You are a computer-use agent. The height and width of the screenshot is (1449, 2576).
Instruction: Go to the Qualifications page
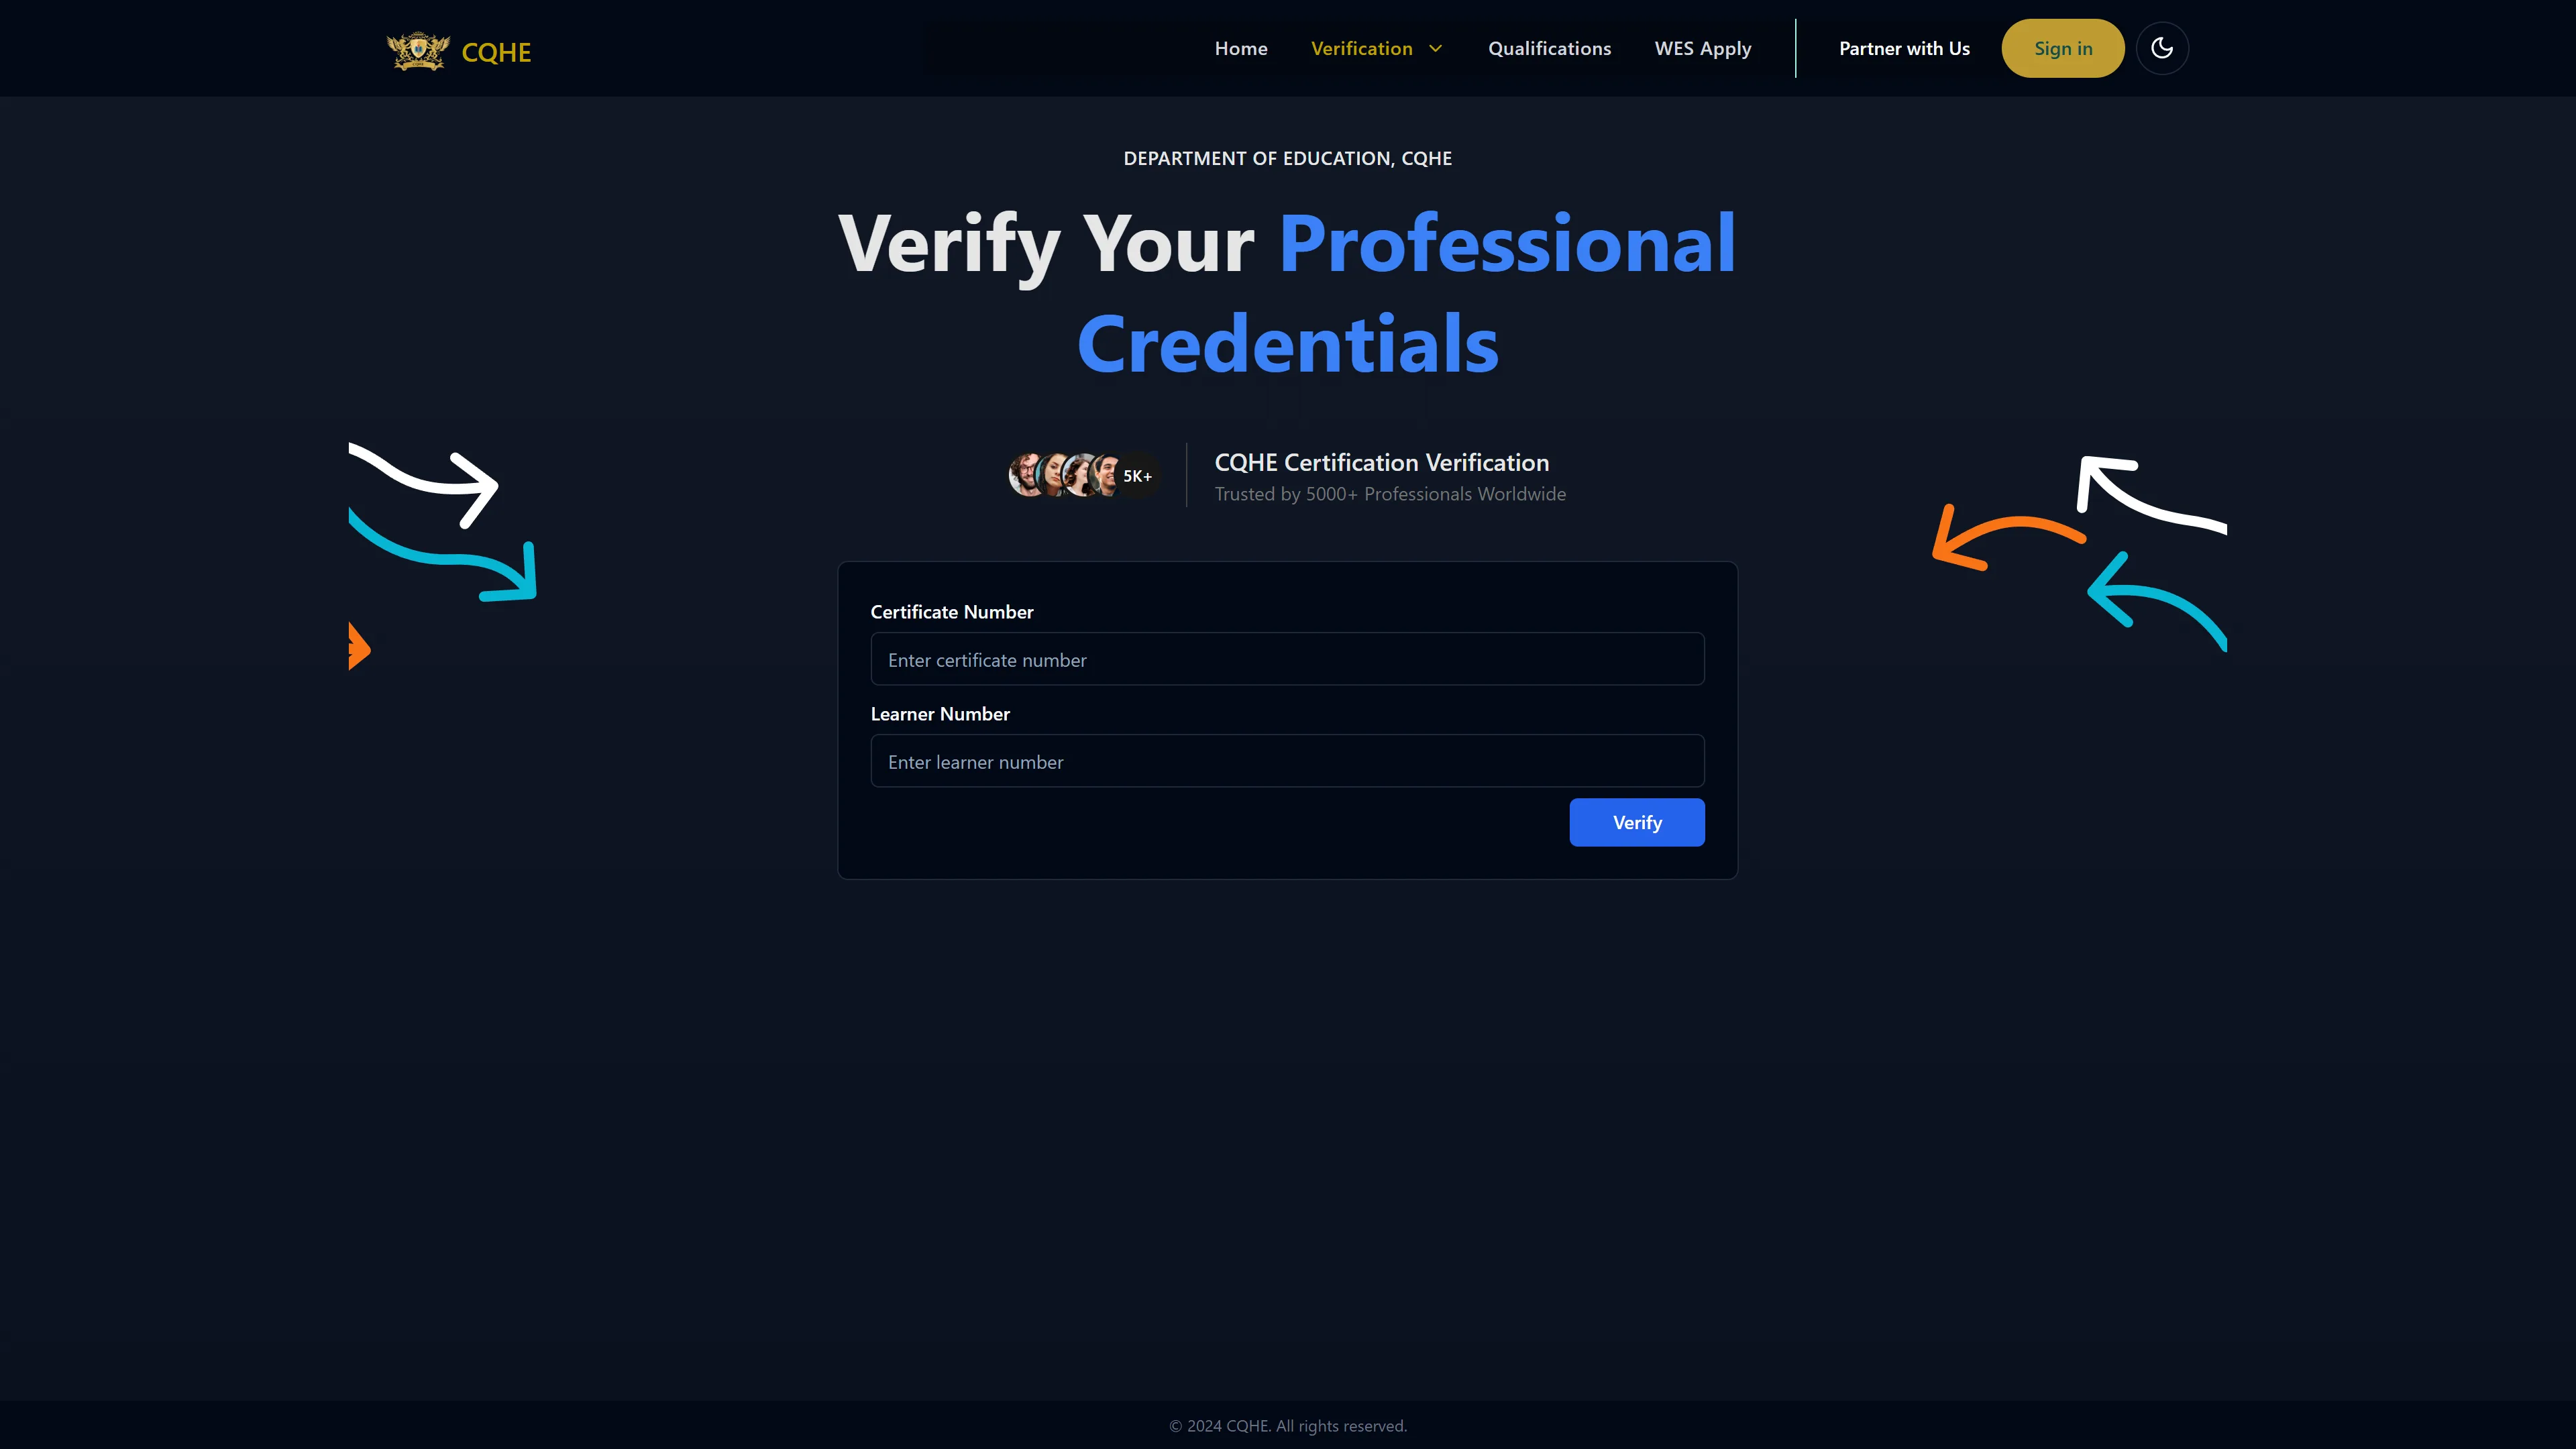pos(1549,48)
